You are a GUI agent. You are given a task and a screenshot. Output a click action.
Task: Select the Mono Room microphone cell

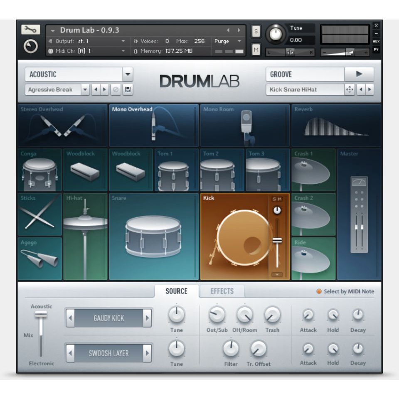pyautogui.click(x=245, y=125)
